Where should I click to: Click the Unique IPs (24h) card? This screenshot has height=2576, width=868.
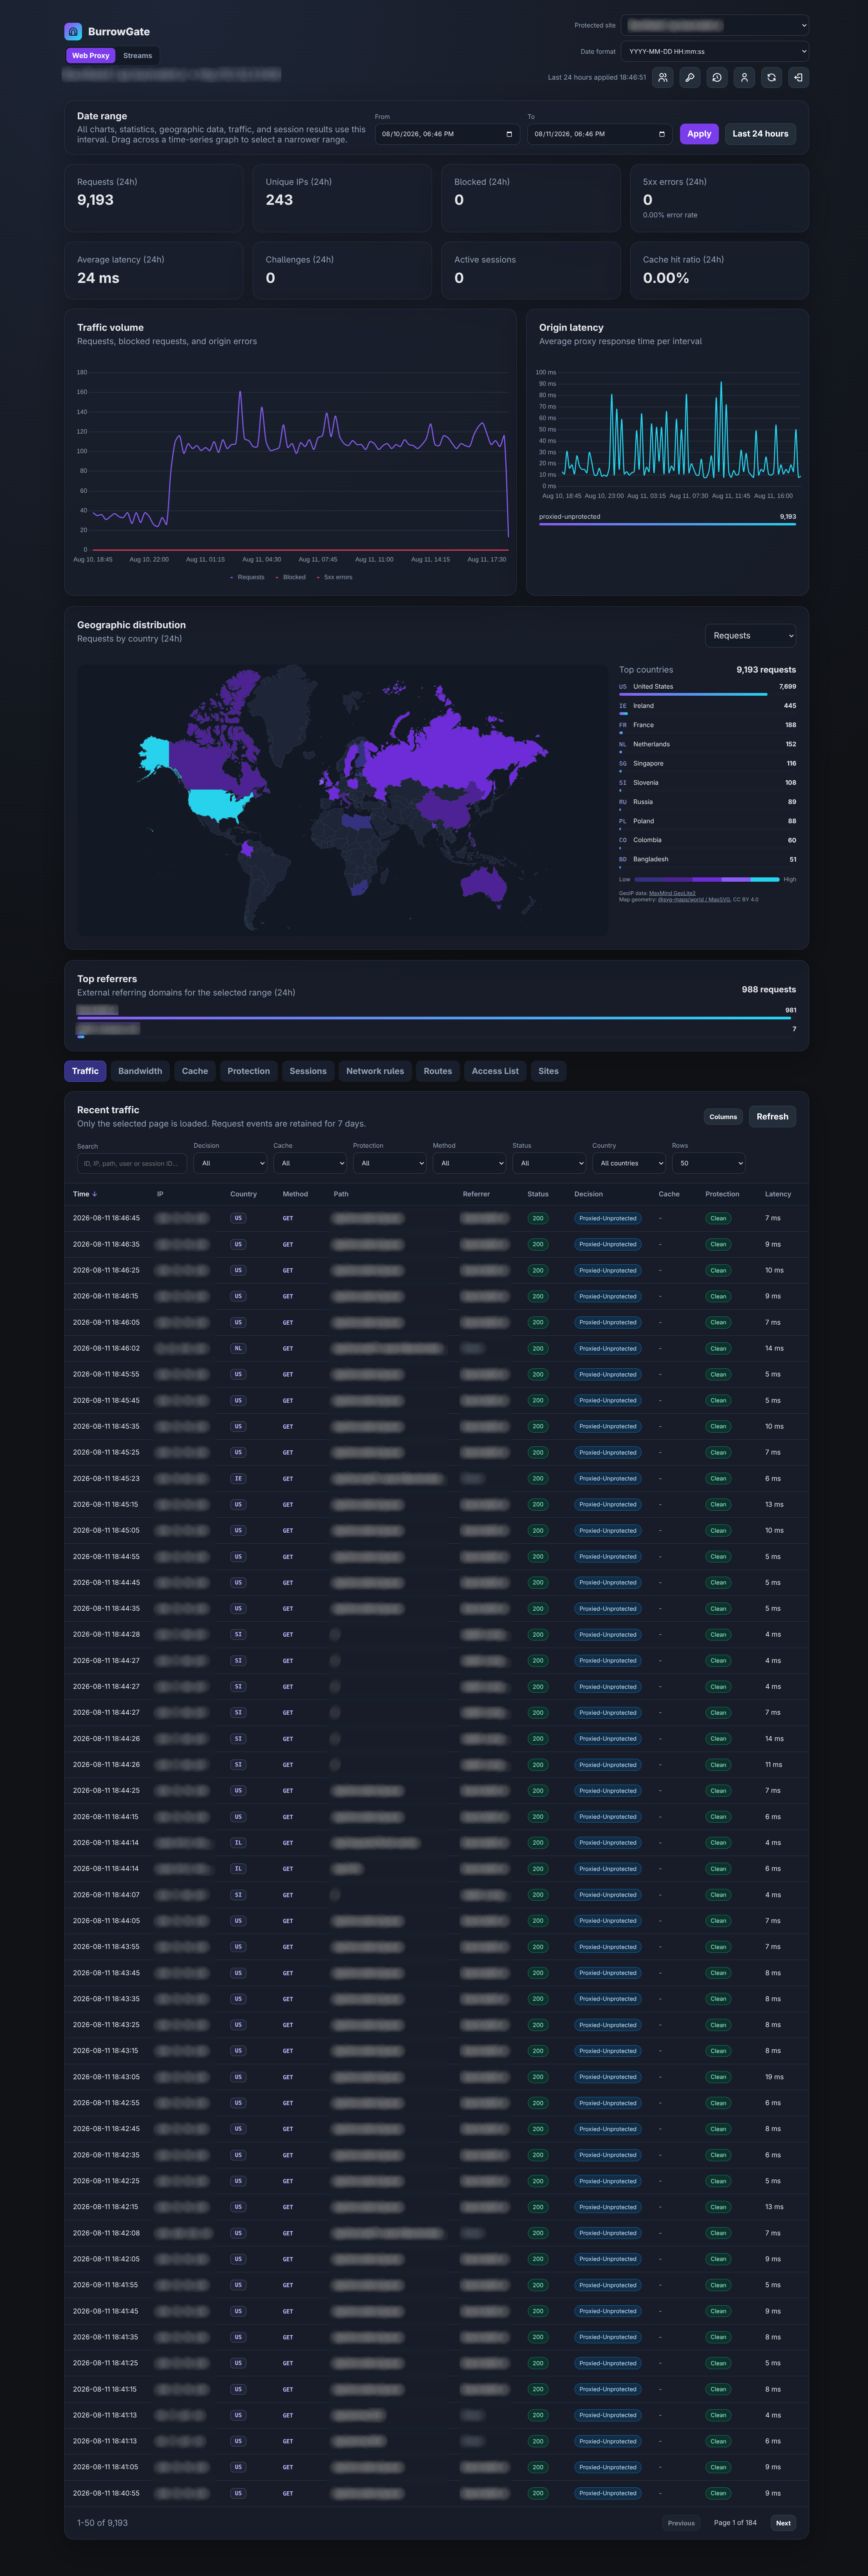(342, 198)
